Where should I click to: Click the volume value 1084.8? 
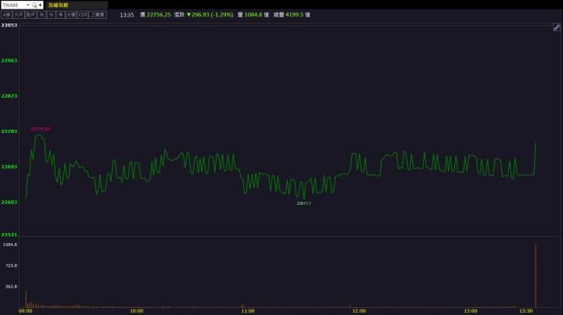tap(253, 15)
